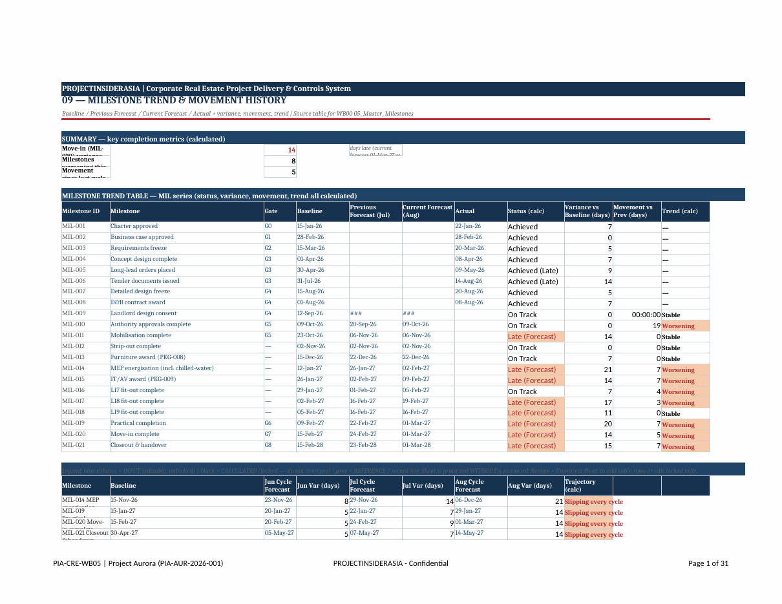Click the G8 gate cell for MIL-021
The image size is (782, 604).
click(x=280, y=446)
